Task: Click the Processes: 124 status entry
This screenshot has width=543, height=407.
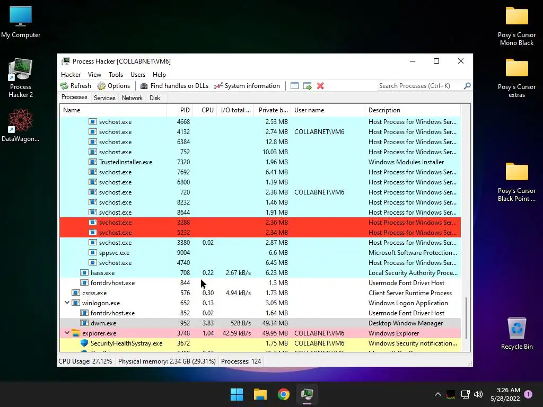Action: click(241, 361)
